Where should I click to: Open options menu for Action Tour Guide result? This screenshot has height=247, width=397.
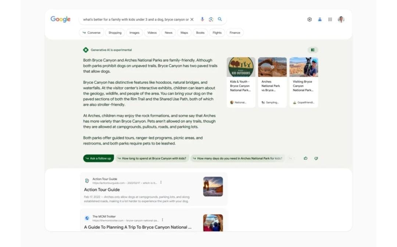click(161, 182)
